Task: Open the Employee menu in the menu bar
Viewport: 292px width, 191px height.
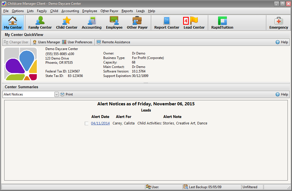Action: (90, 11)
